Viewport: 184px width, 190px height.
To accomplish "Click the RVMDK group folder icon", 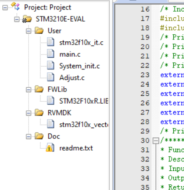I will pyautogui.click(x=39, y=113).
